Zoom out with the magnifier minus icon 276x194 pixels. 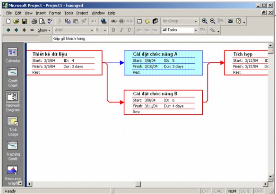coord(213,21)
